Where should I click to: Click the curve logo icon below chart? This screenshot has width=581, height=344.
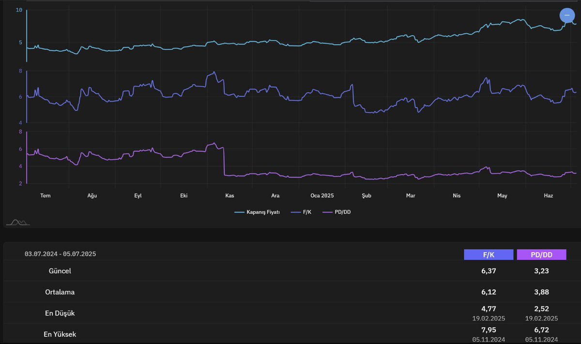tap(18, 222)
